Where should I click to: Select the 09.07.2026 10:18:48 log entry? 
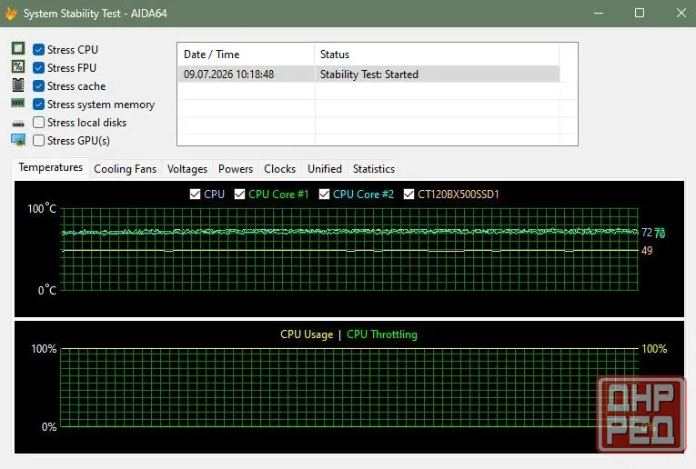(229, 74)
